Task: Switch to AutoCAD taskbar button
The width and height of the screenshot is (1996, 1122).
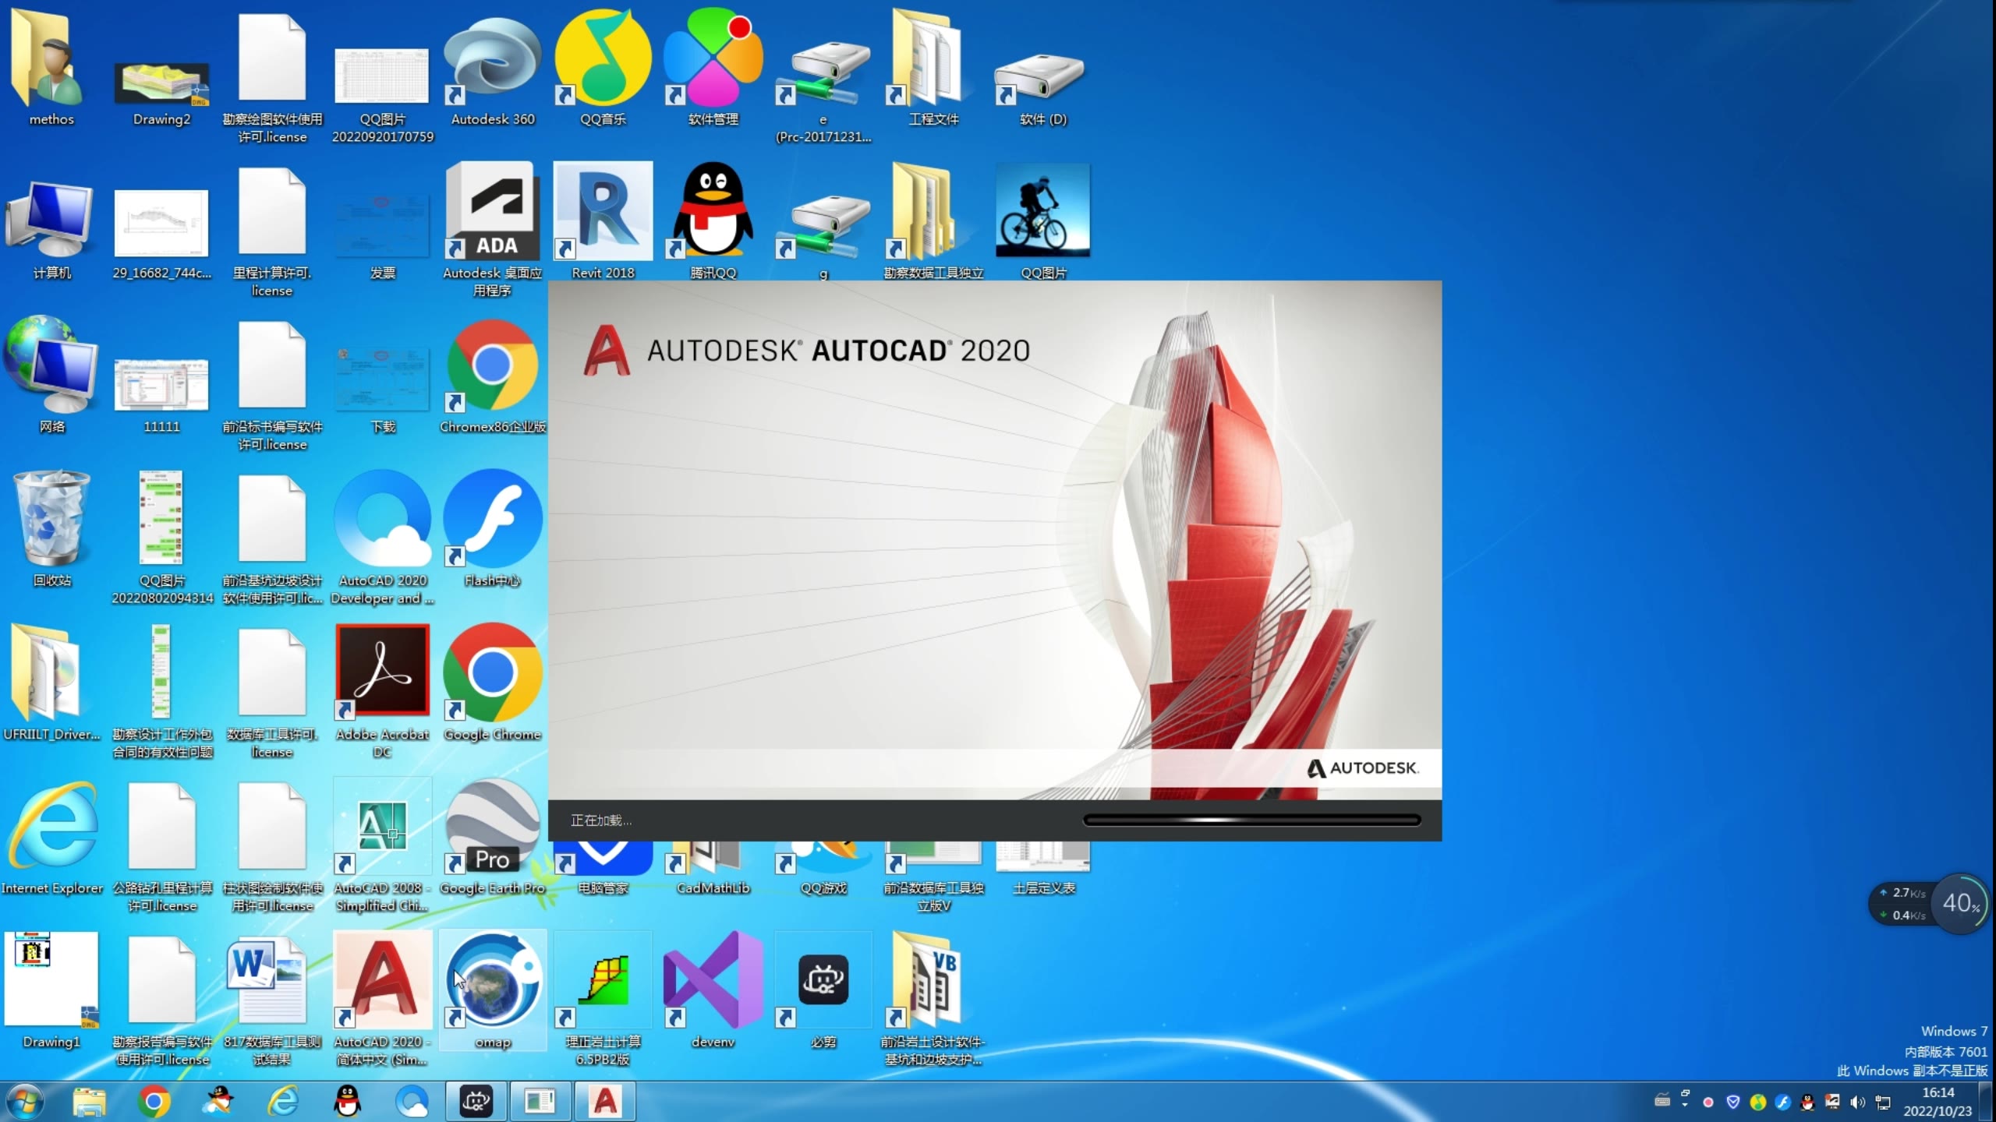Action: pos(605,1102)
